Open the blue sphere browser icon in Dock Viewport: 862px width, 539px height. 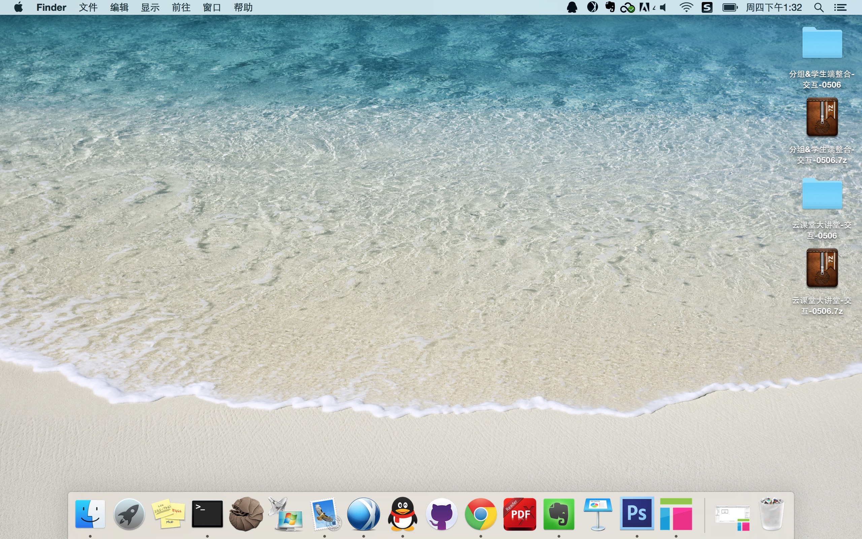pos(363,514)
